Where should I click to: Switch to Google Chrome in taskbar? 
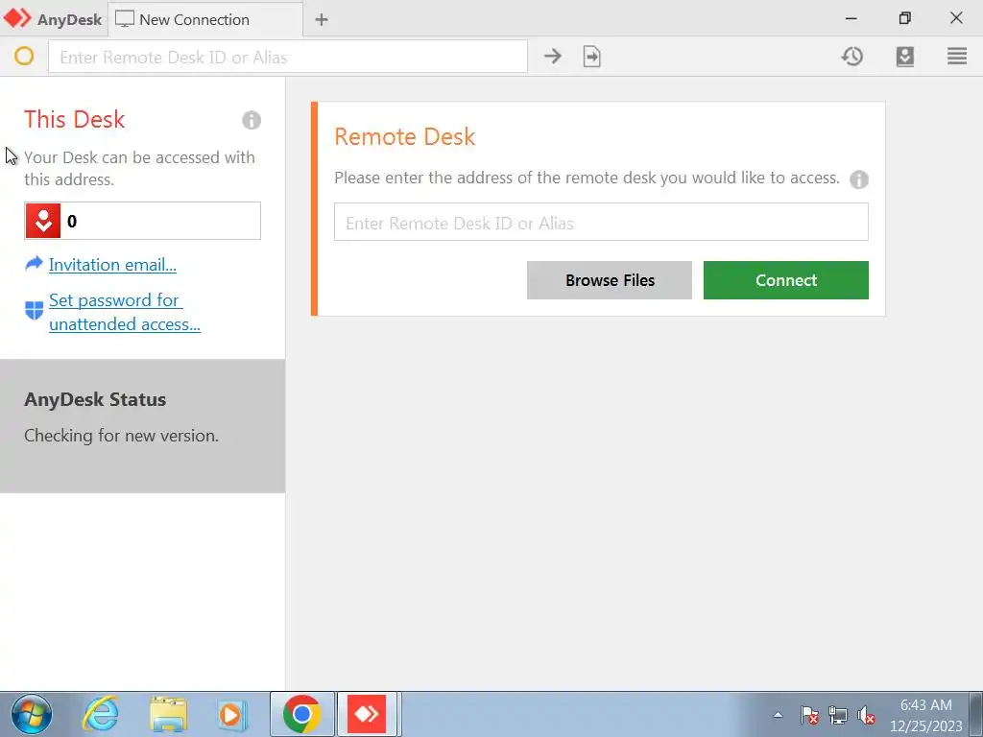tap(301, 714)
